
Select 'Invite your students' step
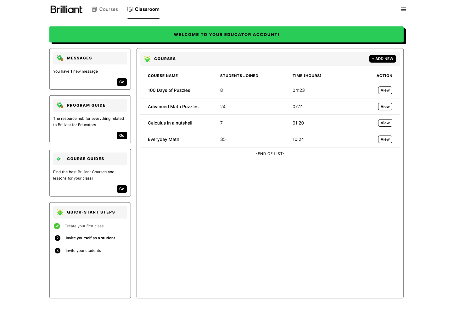pos(83,251)
